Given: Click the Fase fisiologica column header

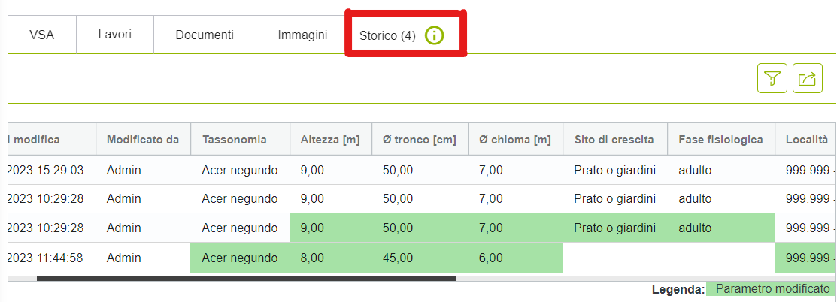Looking at the screenshot, I should click(x=720, y=140).
